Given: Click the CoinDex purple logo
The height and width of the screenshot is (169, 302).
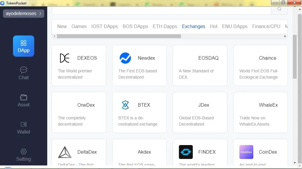Looking at the screenshot, I should [x=246, y=152].
